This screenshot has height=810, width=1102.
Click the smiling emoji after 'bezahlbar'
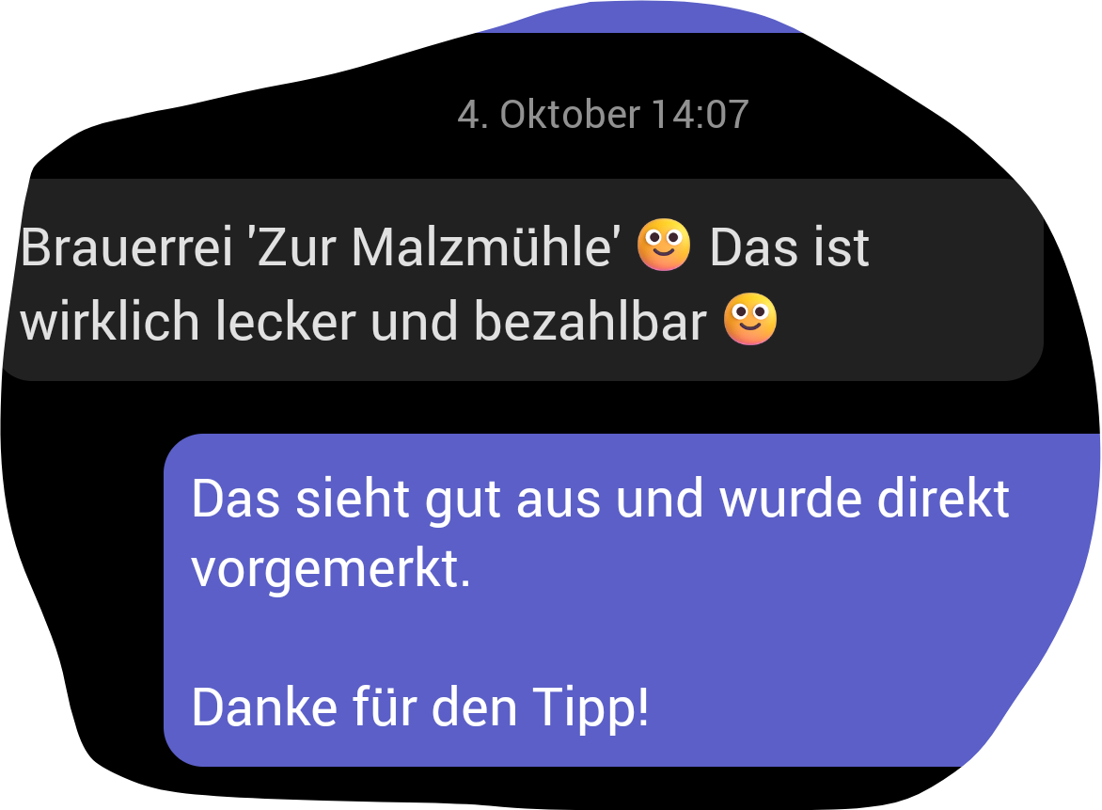(750, 319)
